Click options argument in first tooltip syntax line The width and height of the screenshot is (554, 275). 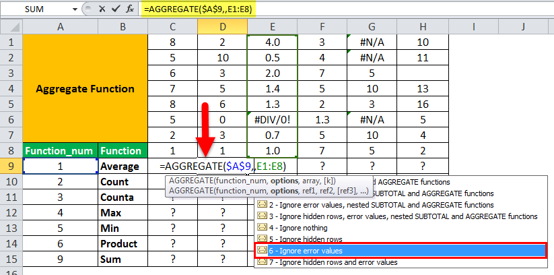(x=284, y=181)
